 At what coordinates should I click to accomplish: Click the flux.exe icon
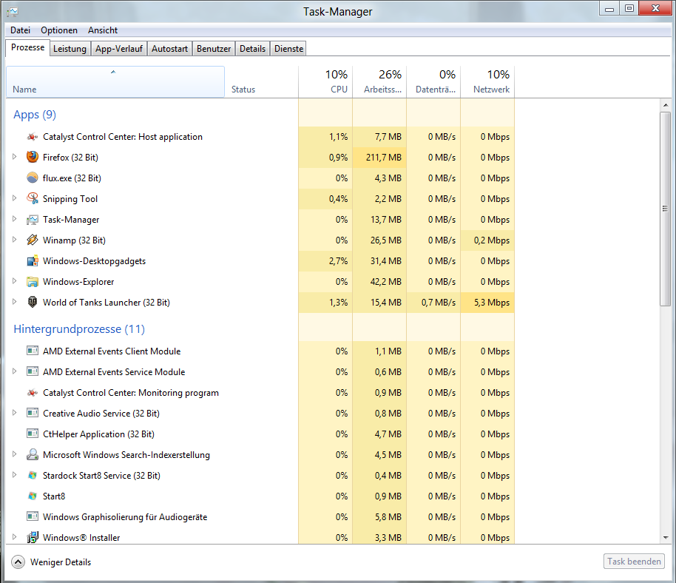pos(33,178)
